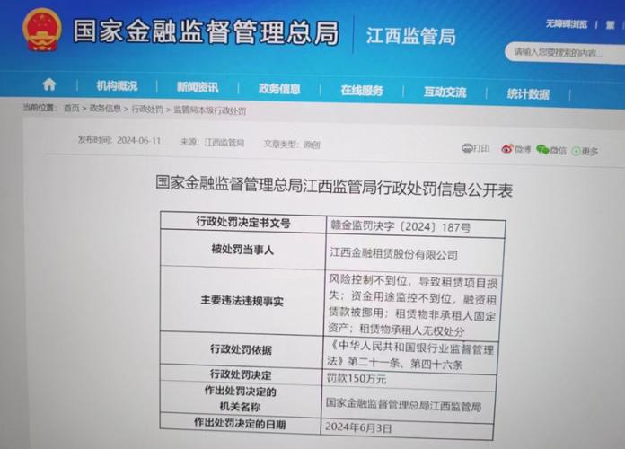Go to 政务信息 in the breadcrumb
Image resolution: width=625 pixels, height=449 pixels.
(x=105, y=108)
